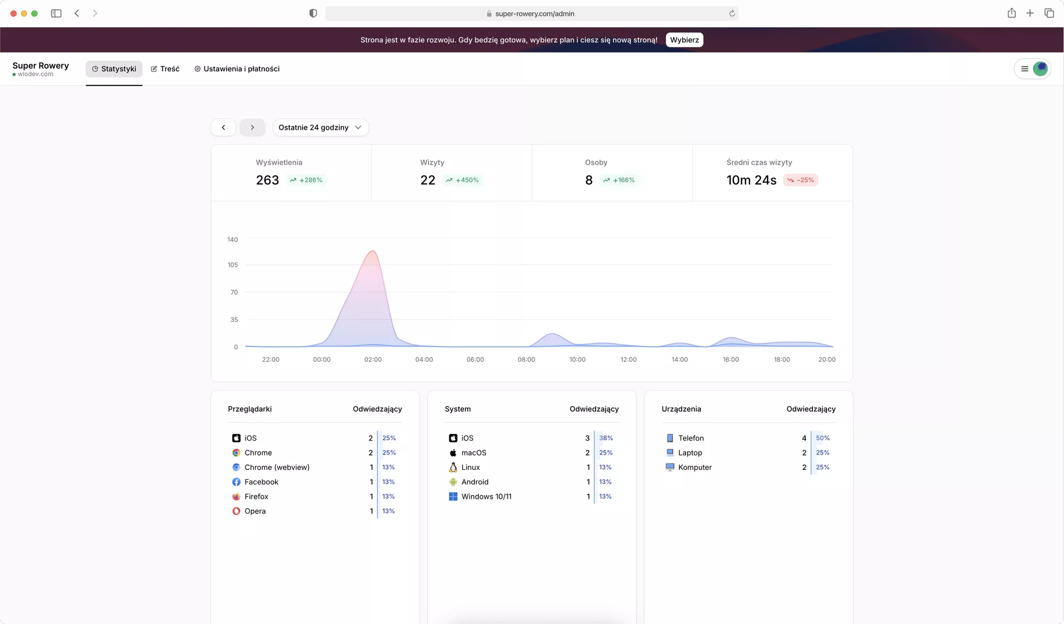Screen dimensions: 1064x624
Task: Click the Opera browser icon in list
Action: [x=236, y=511]
